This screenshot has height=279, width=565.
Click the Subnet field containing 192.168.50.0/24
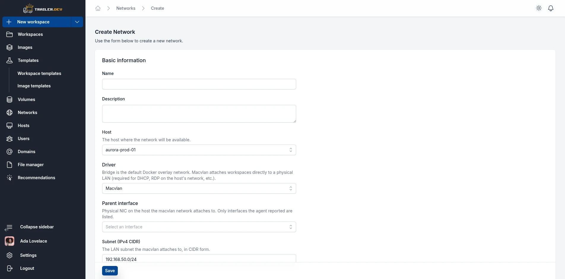point(199,258)
